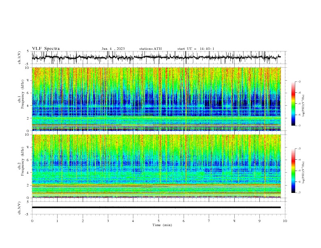This screenshot has height=248, width=321.
Task: Click the time axis tick label 7
Action: 209,221
